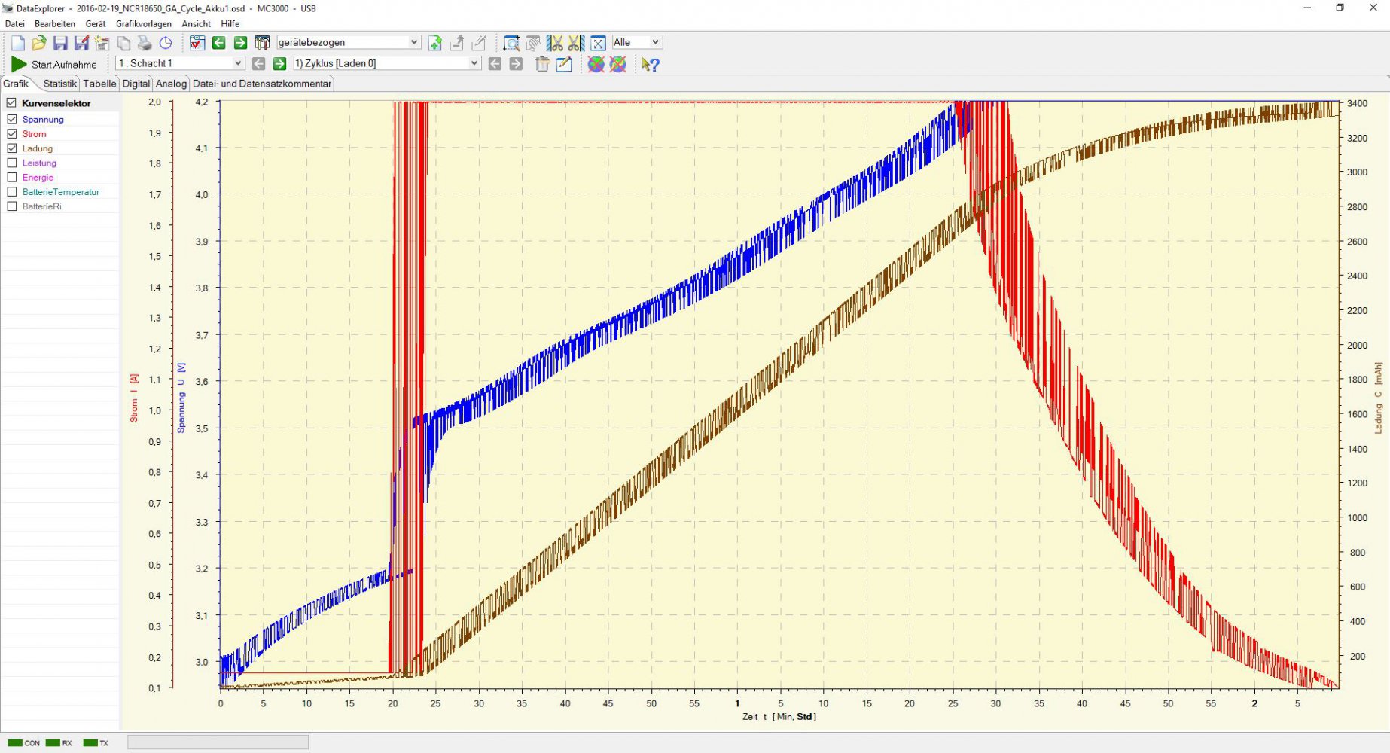
Task: Click the fit-to-window icon next to Alle
Action: [x=598, y=43]
